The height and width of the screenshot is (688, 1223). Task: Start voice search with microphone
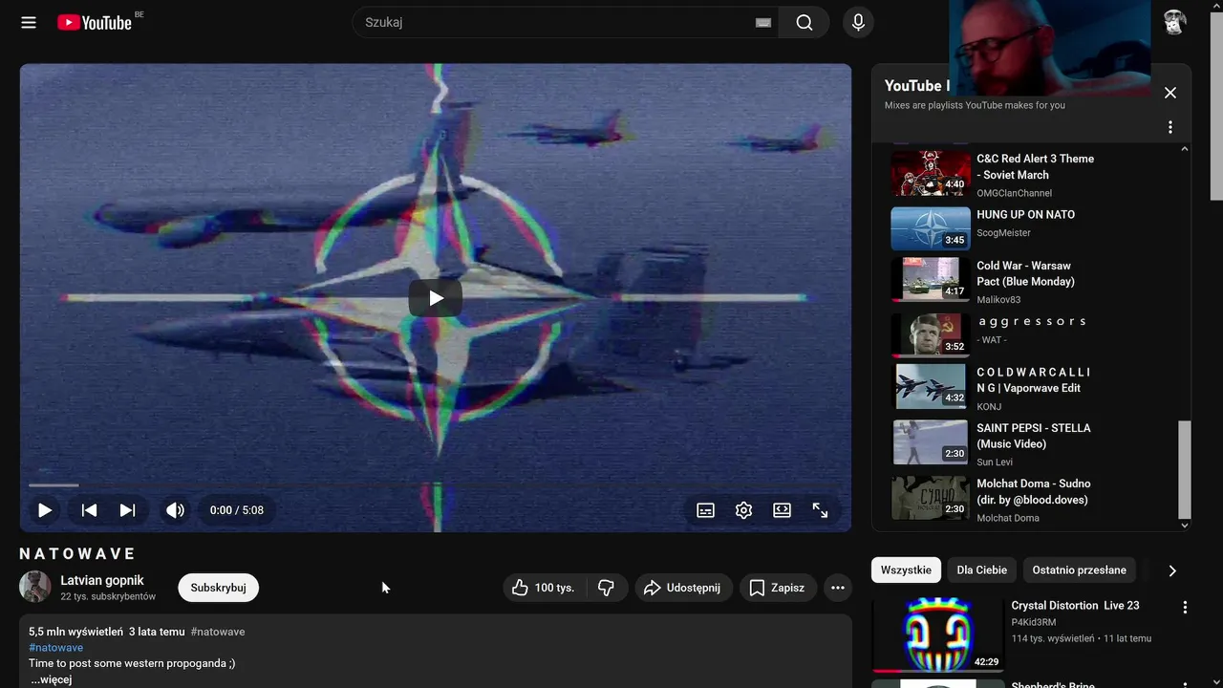pos(858,22)
